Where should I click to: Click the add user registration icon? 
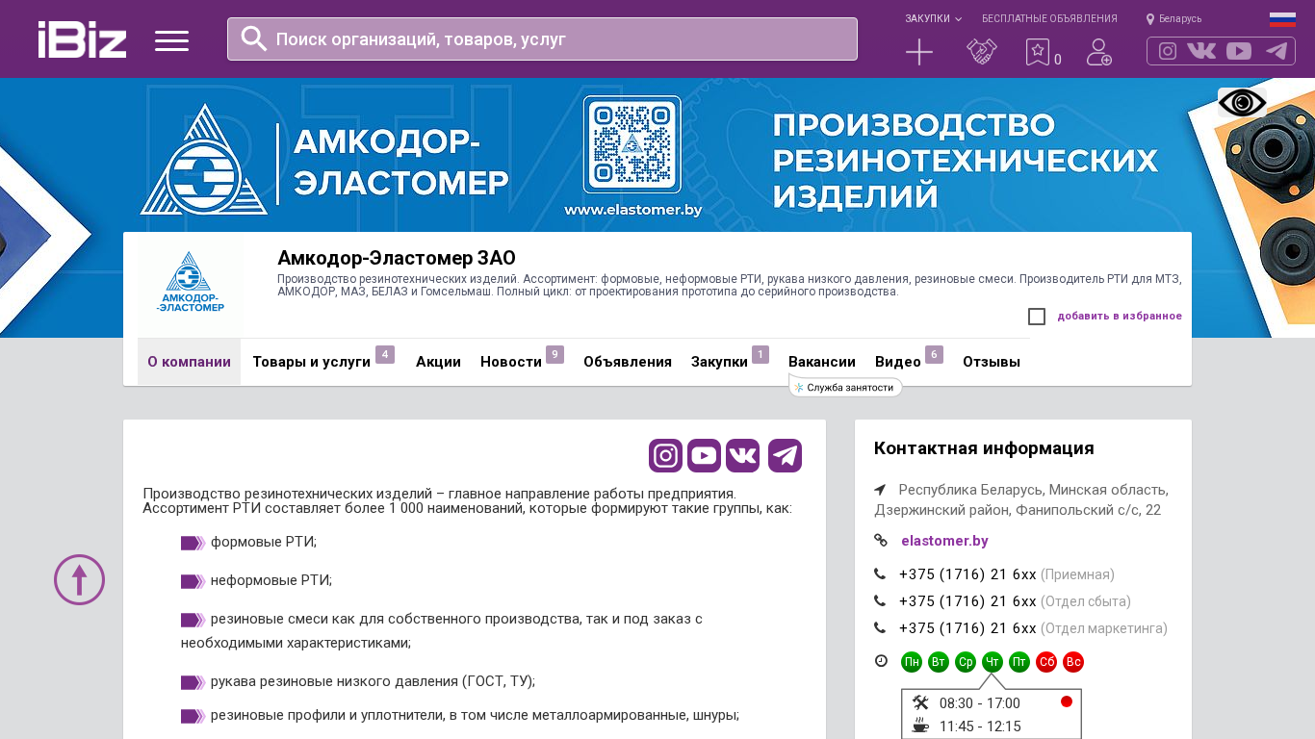point(1099,52)
